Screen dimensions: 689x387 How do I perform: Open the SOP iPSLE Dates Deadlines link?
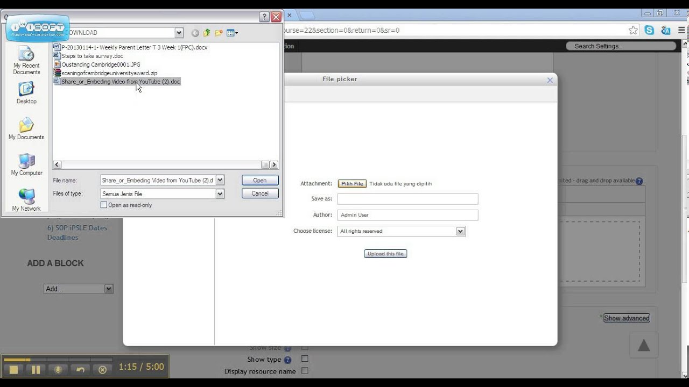[x=77, y=232]
